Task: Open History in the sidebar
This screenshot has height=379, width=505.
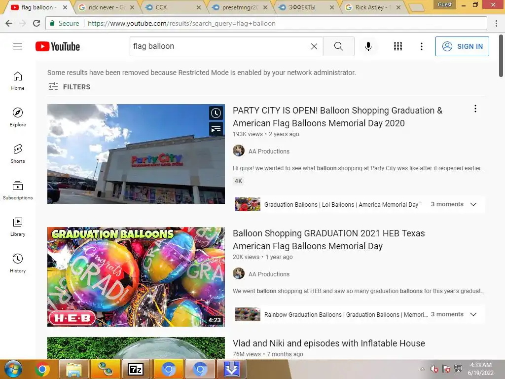Action: pyautogui.click(x=18, y=264)
